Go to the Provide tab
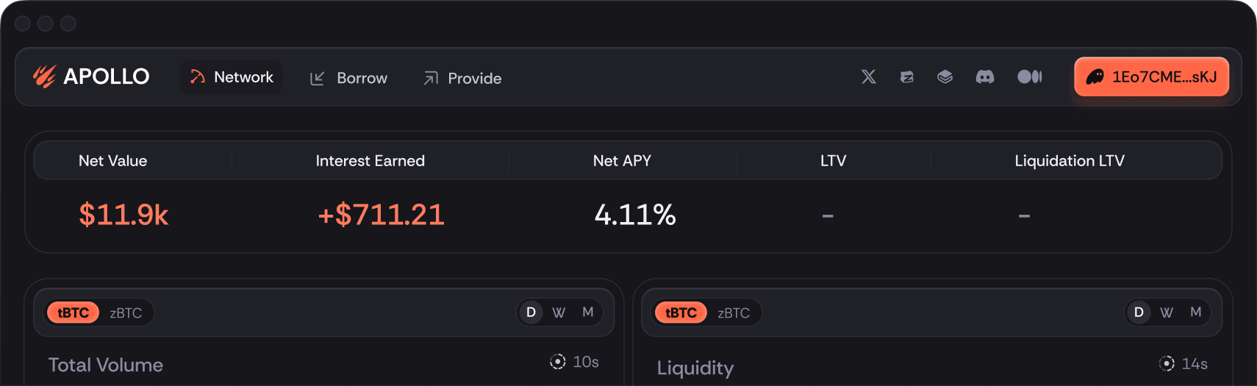 [462, 78]
